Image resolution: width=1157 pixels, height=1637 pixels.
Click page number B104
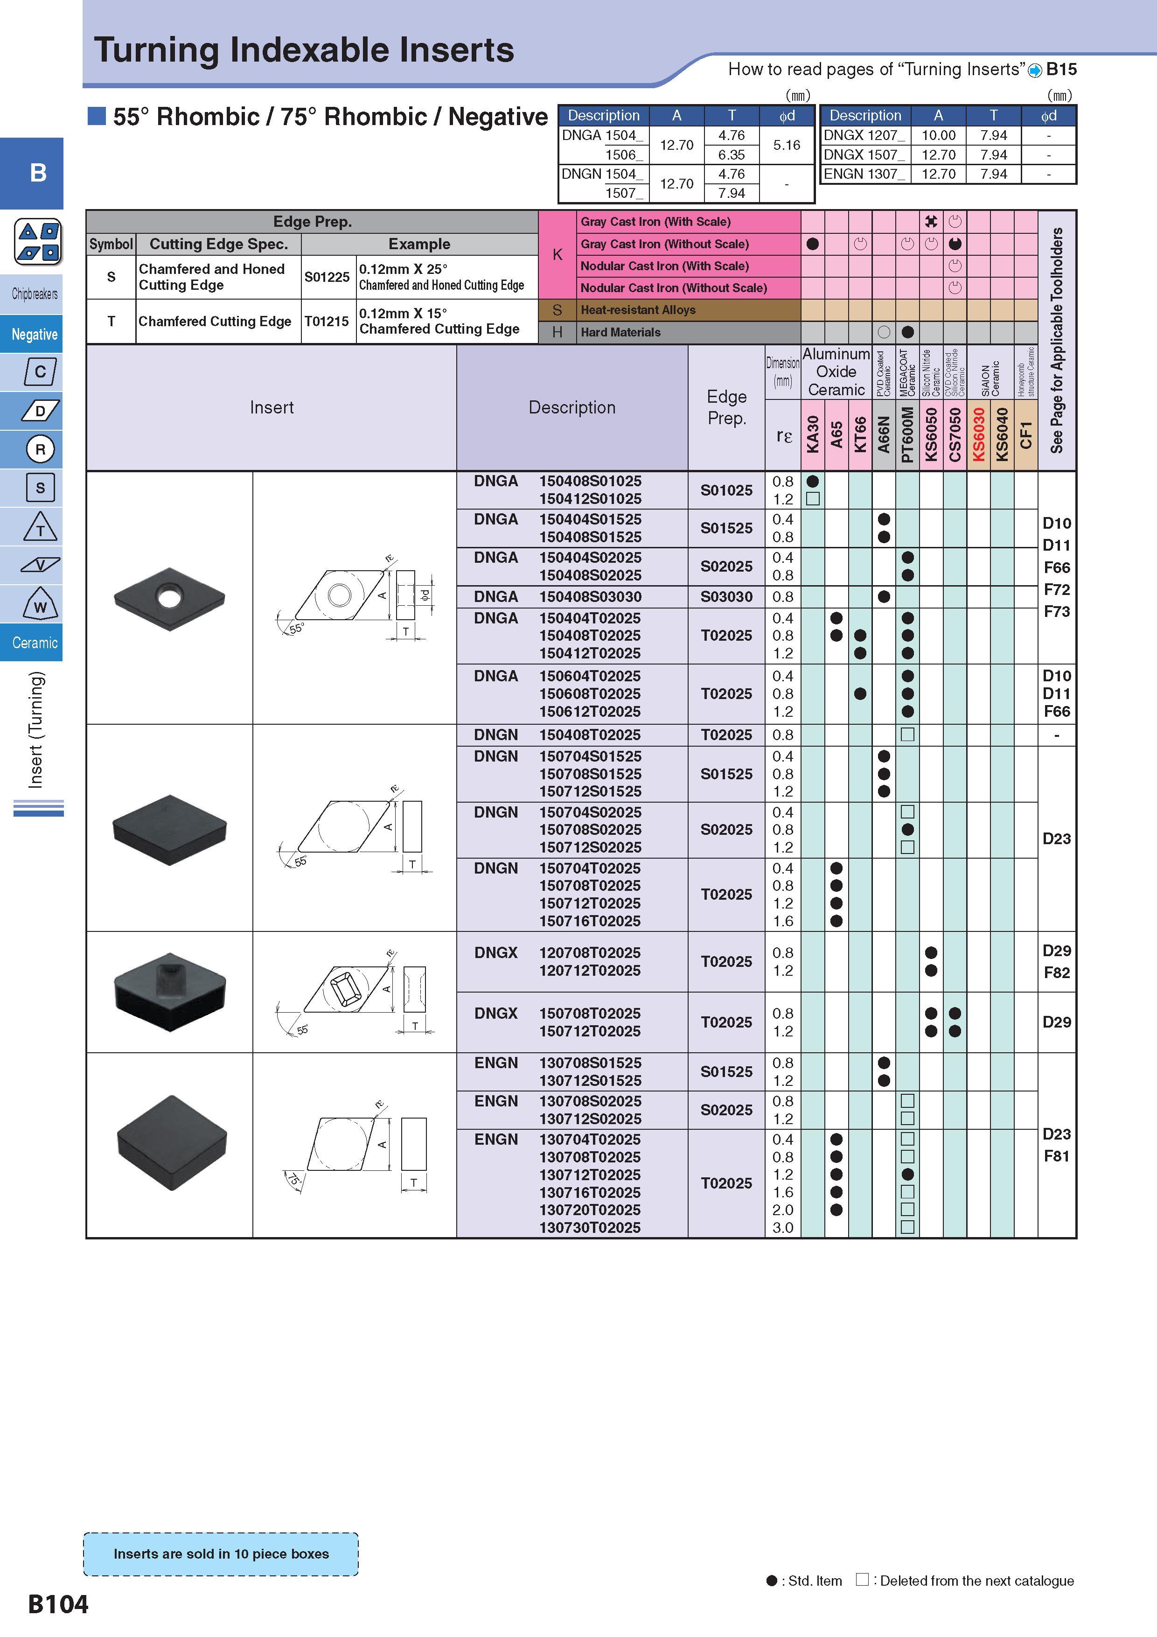(x=58, y=1604)
